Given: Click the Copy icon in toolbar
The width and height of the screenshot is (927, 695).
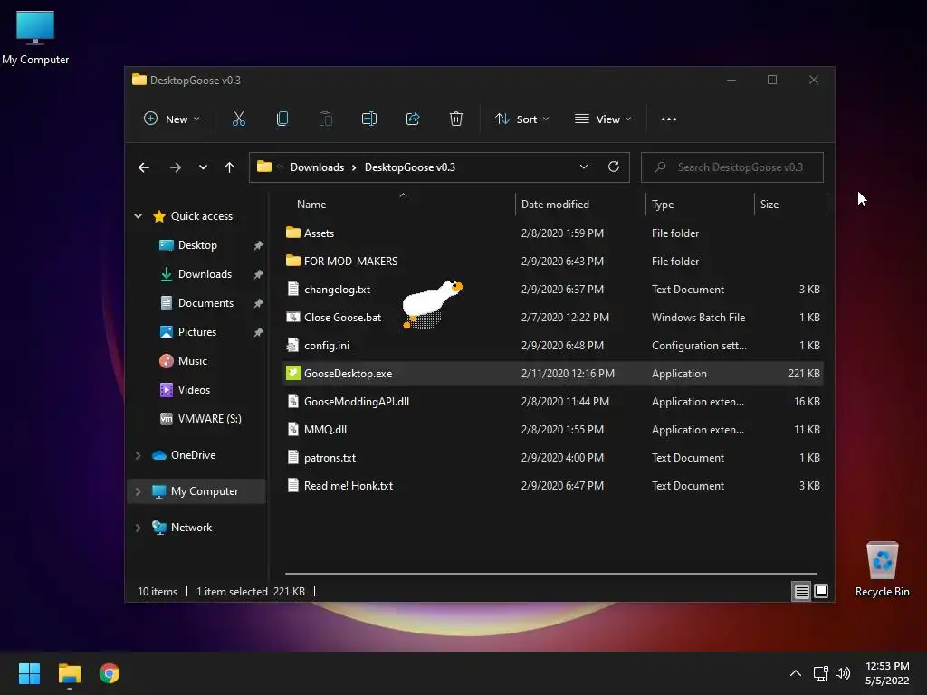Looking at the screenshot, I should click(282, 119).
